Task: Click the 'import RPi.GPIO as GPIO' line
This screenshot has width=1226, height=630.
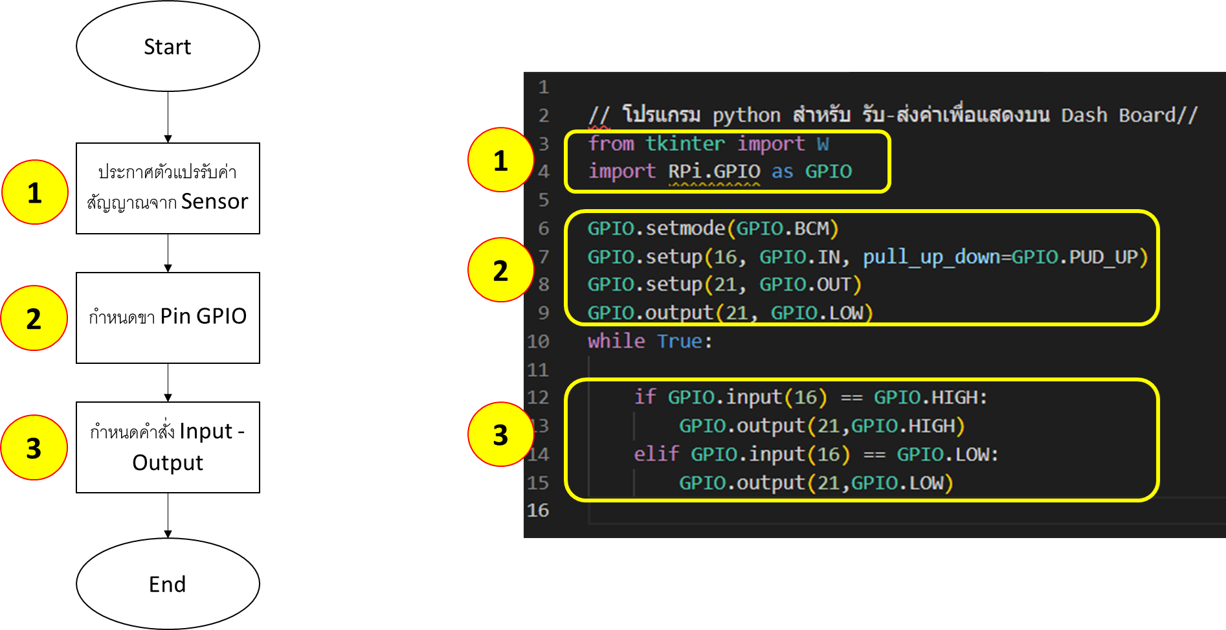Action: click(719, 172)
